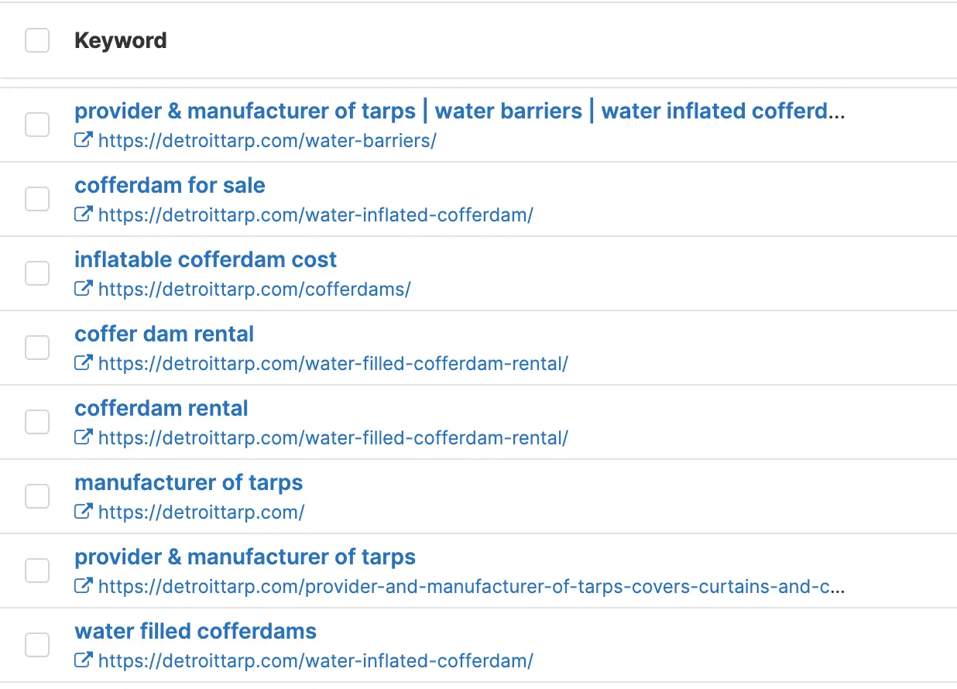
Task: Open 'manufacturer of tarps' keyword link
Action: click(x=188, y=483)
